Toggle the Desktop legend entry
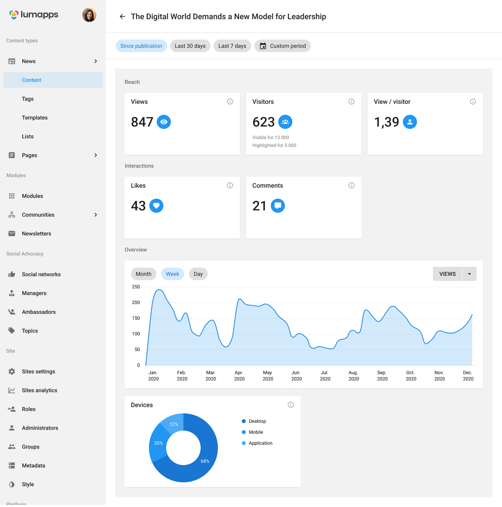 pos(254,421)
